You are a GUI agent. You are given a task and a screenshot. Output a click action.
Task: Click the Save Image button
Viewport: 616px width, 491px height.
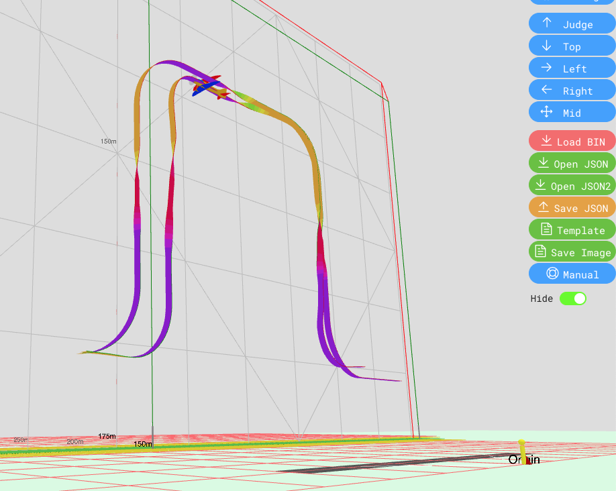(x=572, y=252)
